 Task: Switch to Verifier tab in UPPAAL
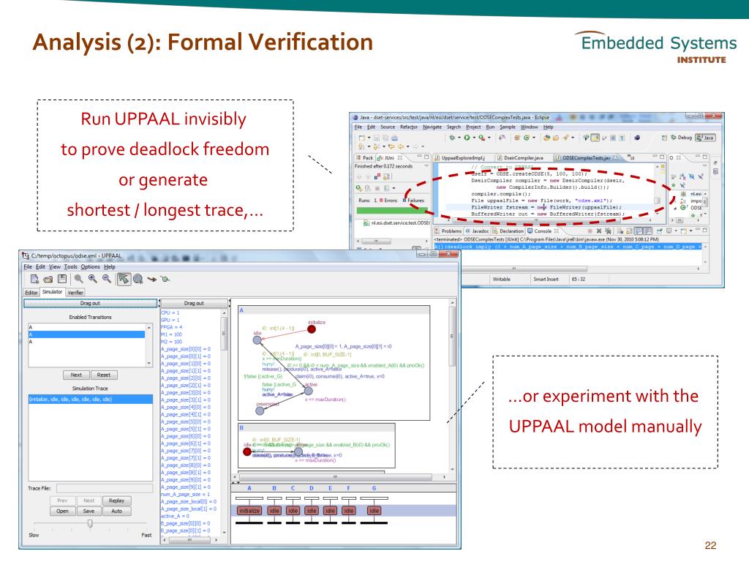[75, 293]
